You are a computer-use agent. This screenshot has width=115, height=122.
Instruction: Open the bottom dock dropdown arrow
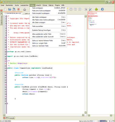(7, 118)
